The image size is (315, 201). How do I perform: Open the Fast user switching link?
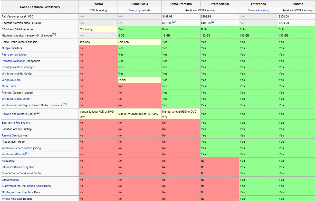[x=14, y=54]
